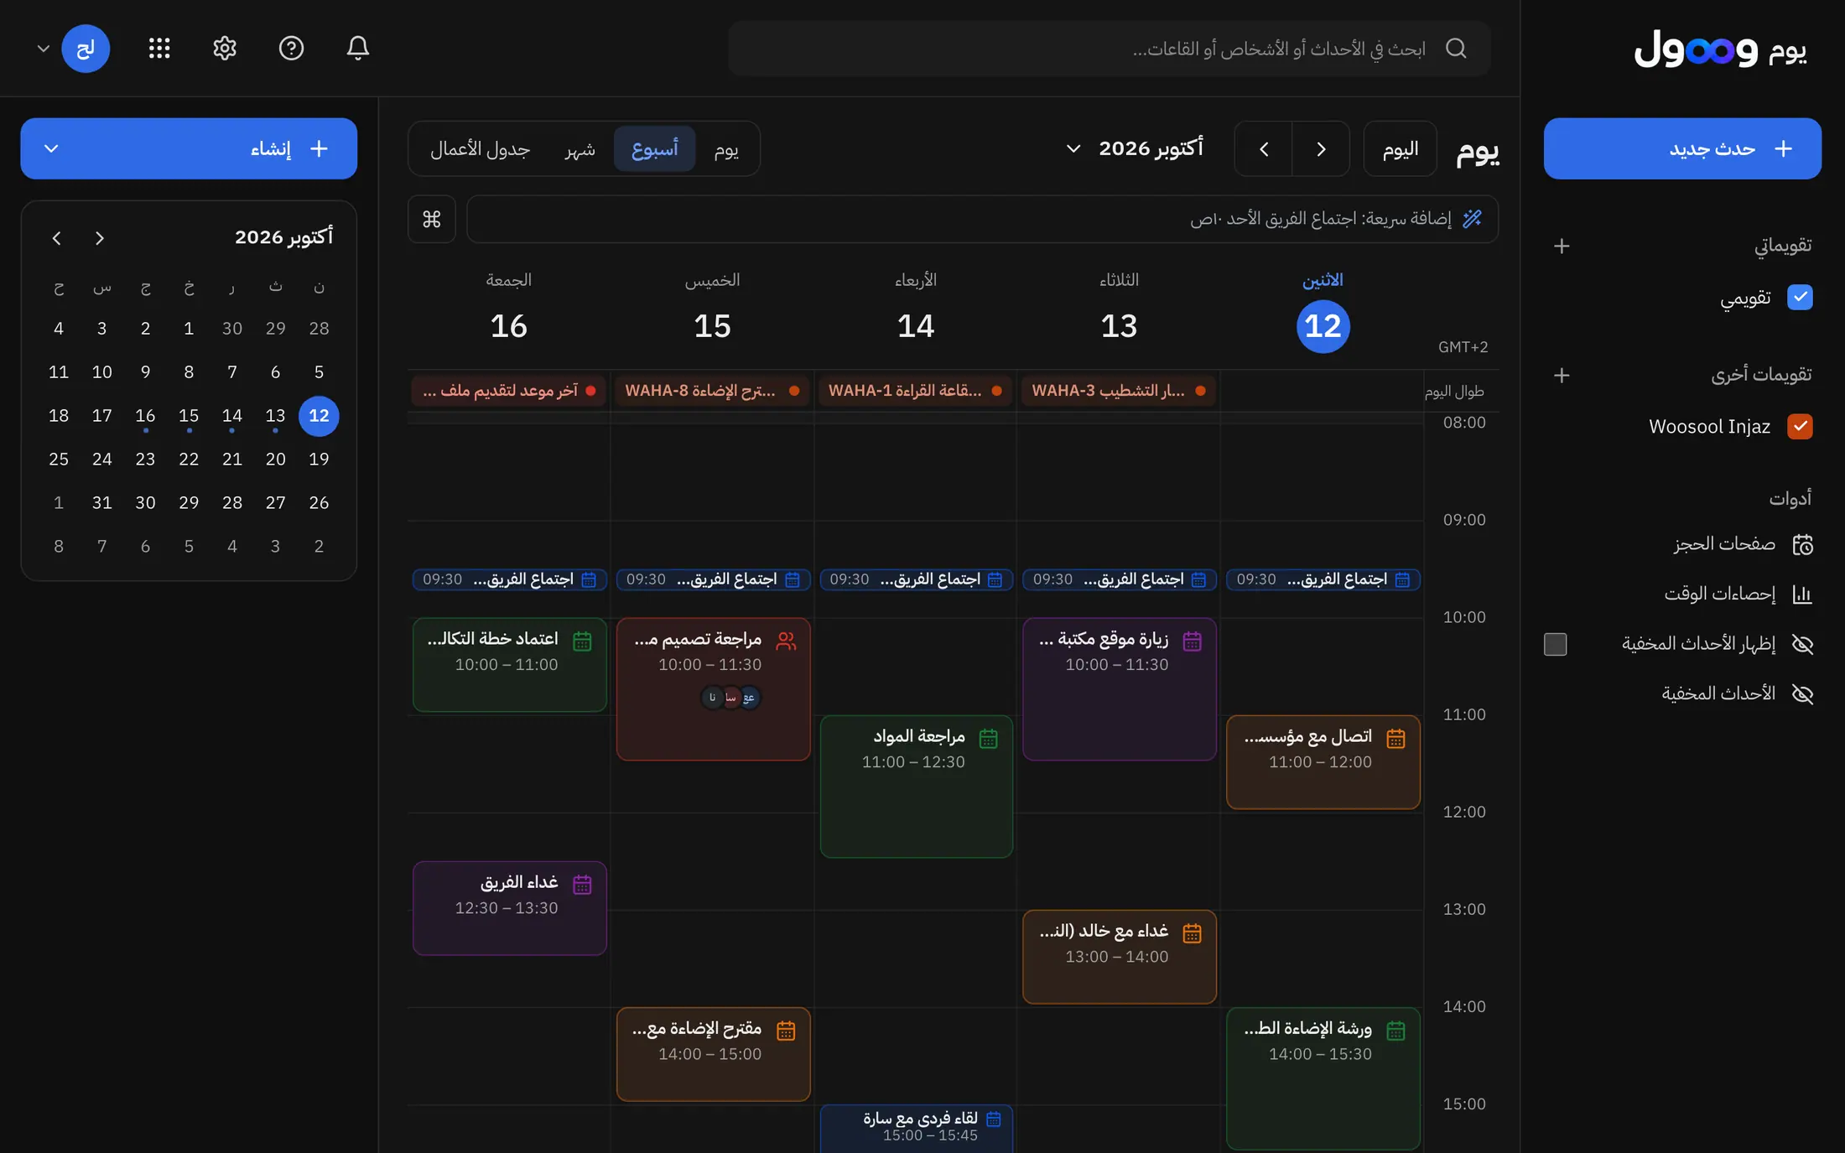
Task: Go to next month in mini calendar
Action: 56,238
